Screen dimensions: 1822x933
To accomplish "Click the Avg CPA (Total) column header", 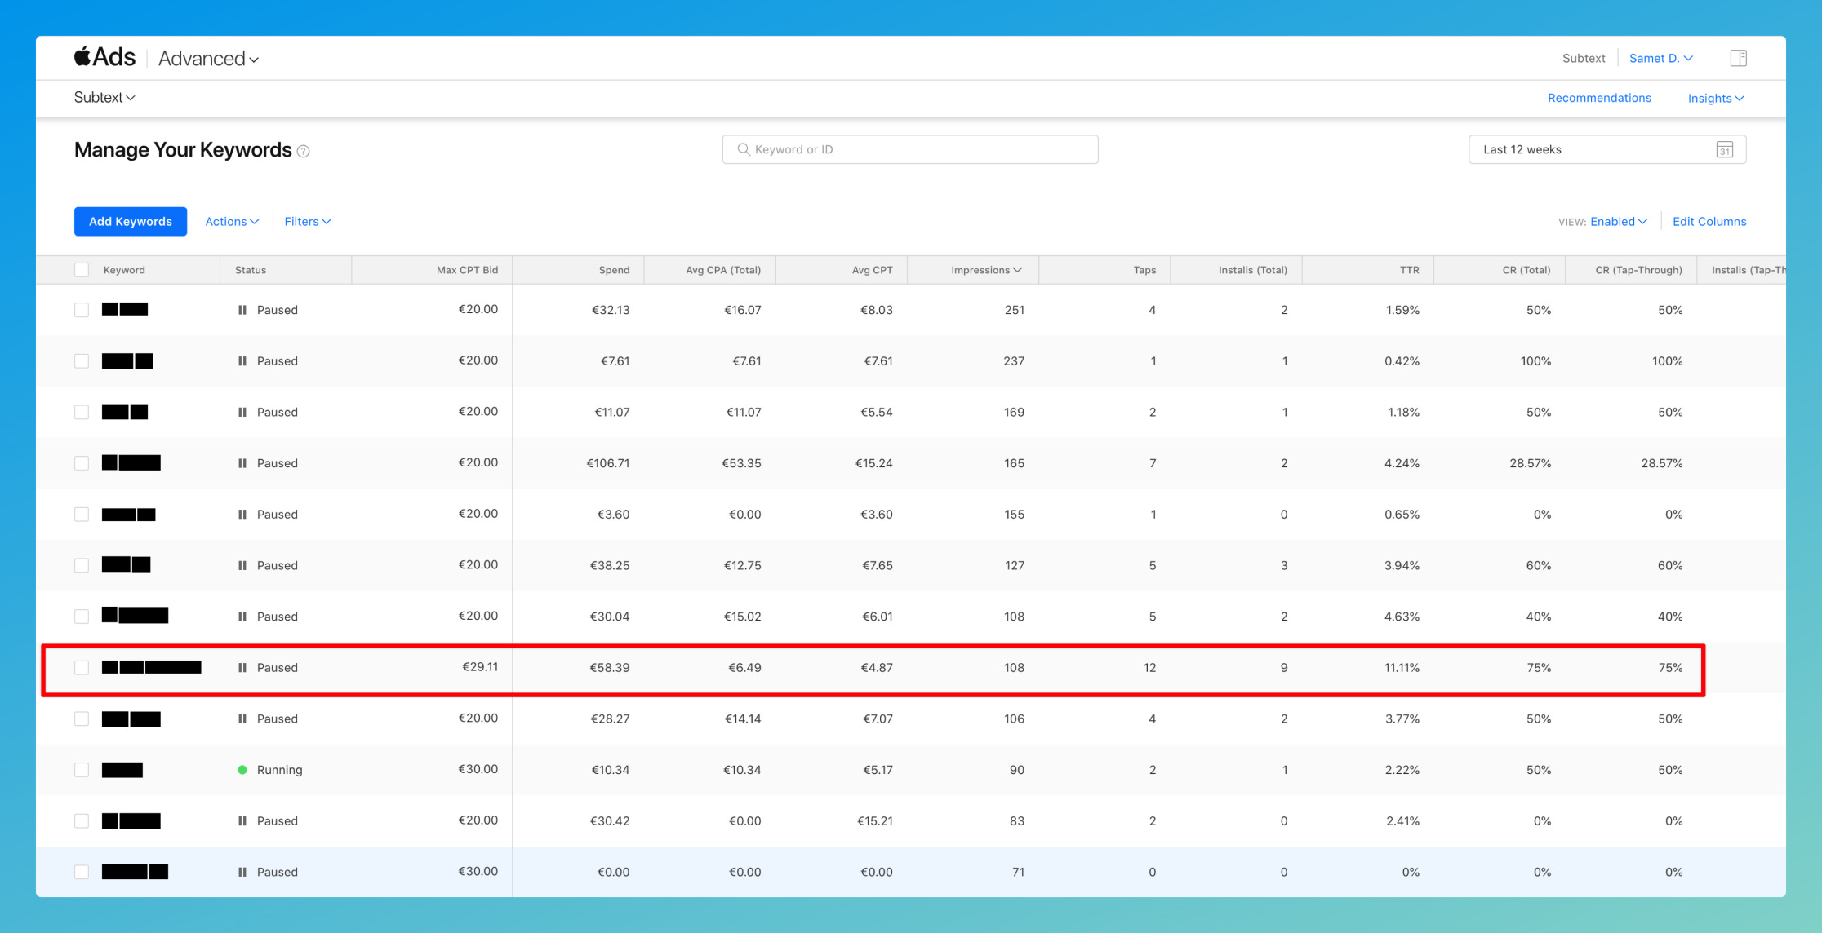I will click(x=723, y=270).
